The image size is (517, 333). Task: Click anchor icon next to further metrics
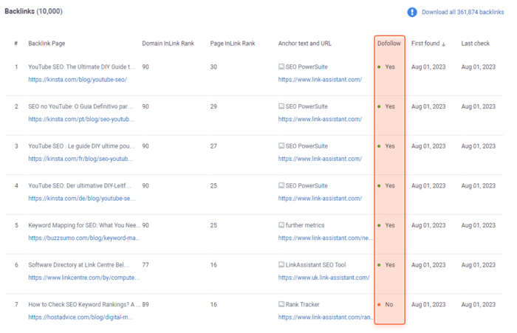coord(281,225)
